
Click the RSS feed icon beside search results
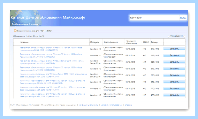(x=15, y=30)
